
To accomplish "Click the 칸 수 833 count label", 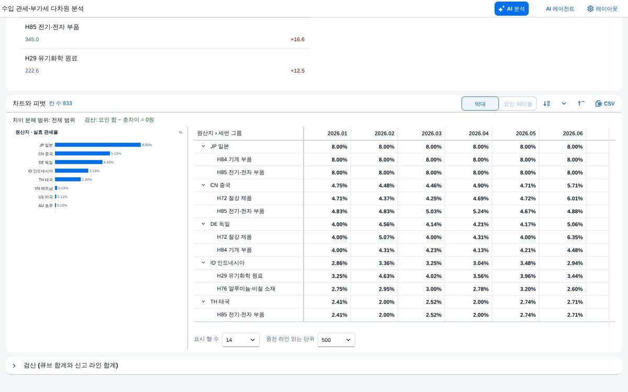I will [61, 103].
